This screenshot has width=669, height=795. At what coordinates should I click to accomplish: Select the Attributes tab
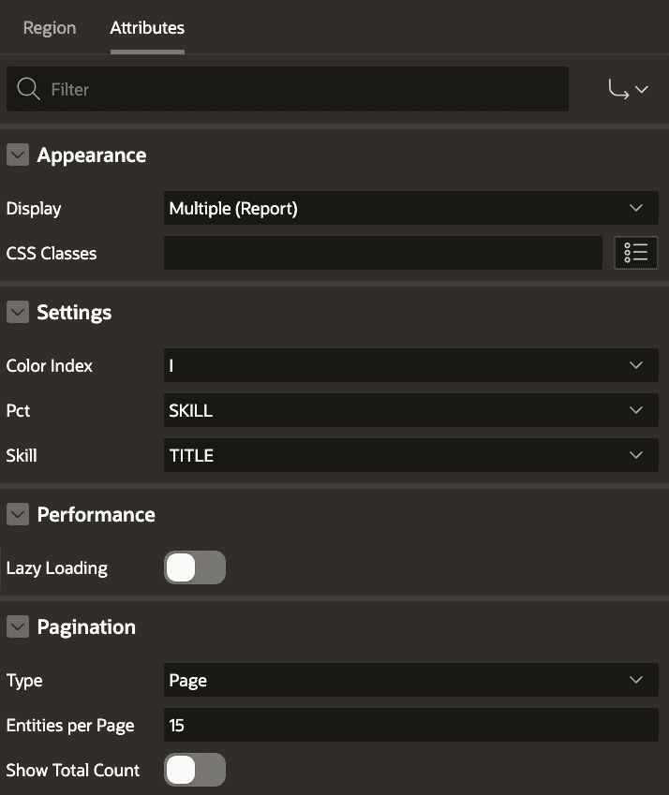coord(146,27)
